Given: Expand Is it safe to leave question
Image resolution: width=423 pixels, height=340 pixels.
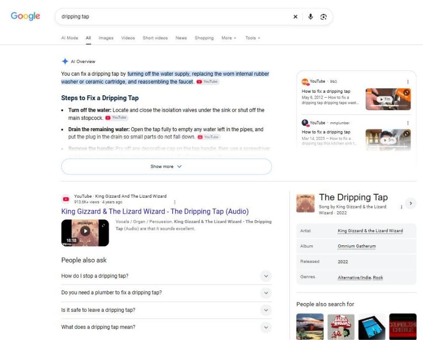Looking at the screenshot, I should (166, 310).
